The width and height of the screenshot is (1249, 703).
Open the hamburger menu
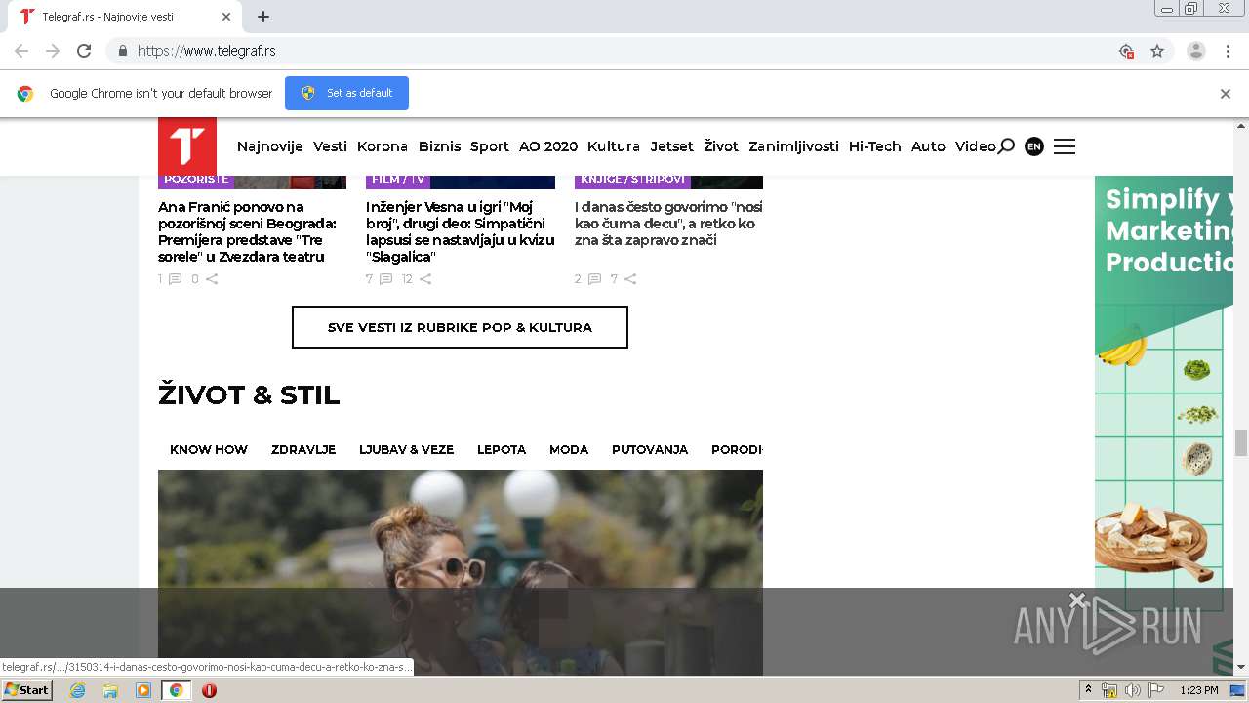click(x=1065, y=146)
